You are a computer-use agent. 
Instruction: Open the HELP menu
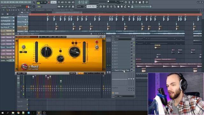coord(30,2)
